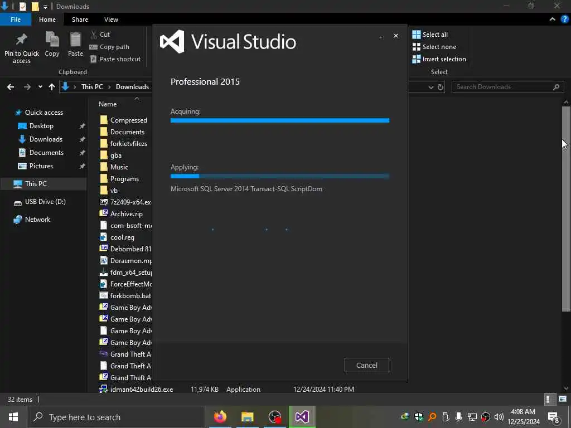The image size is (571, 428).
Task: Switch to the Home ribbon tab
Action: point(47,20)
